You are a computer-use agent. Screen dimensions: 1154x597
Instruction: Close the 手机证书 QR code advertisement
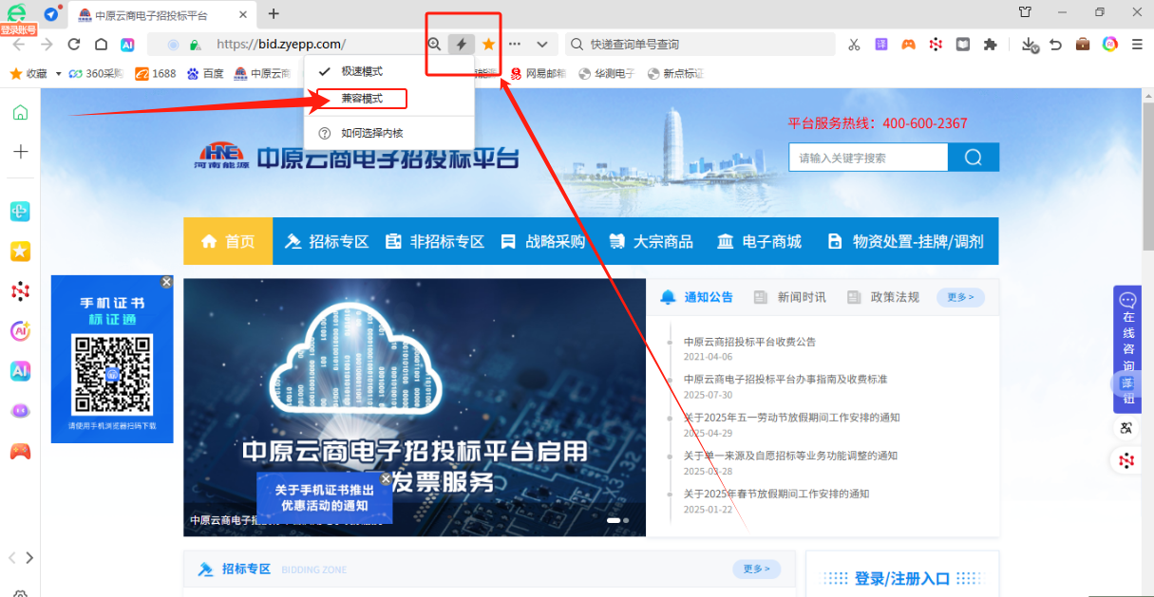pos(167,282)
